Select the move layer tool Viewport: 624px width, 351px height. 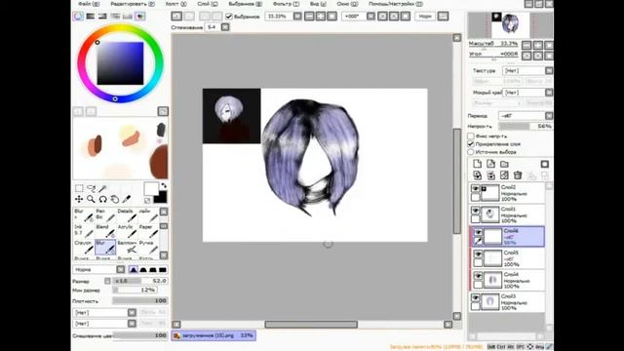coord(79,199)
